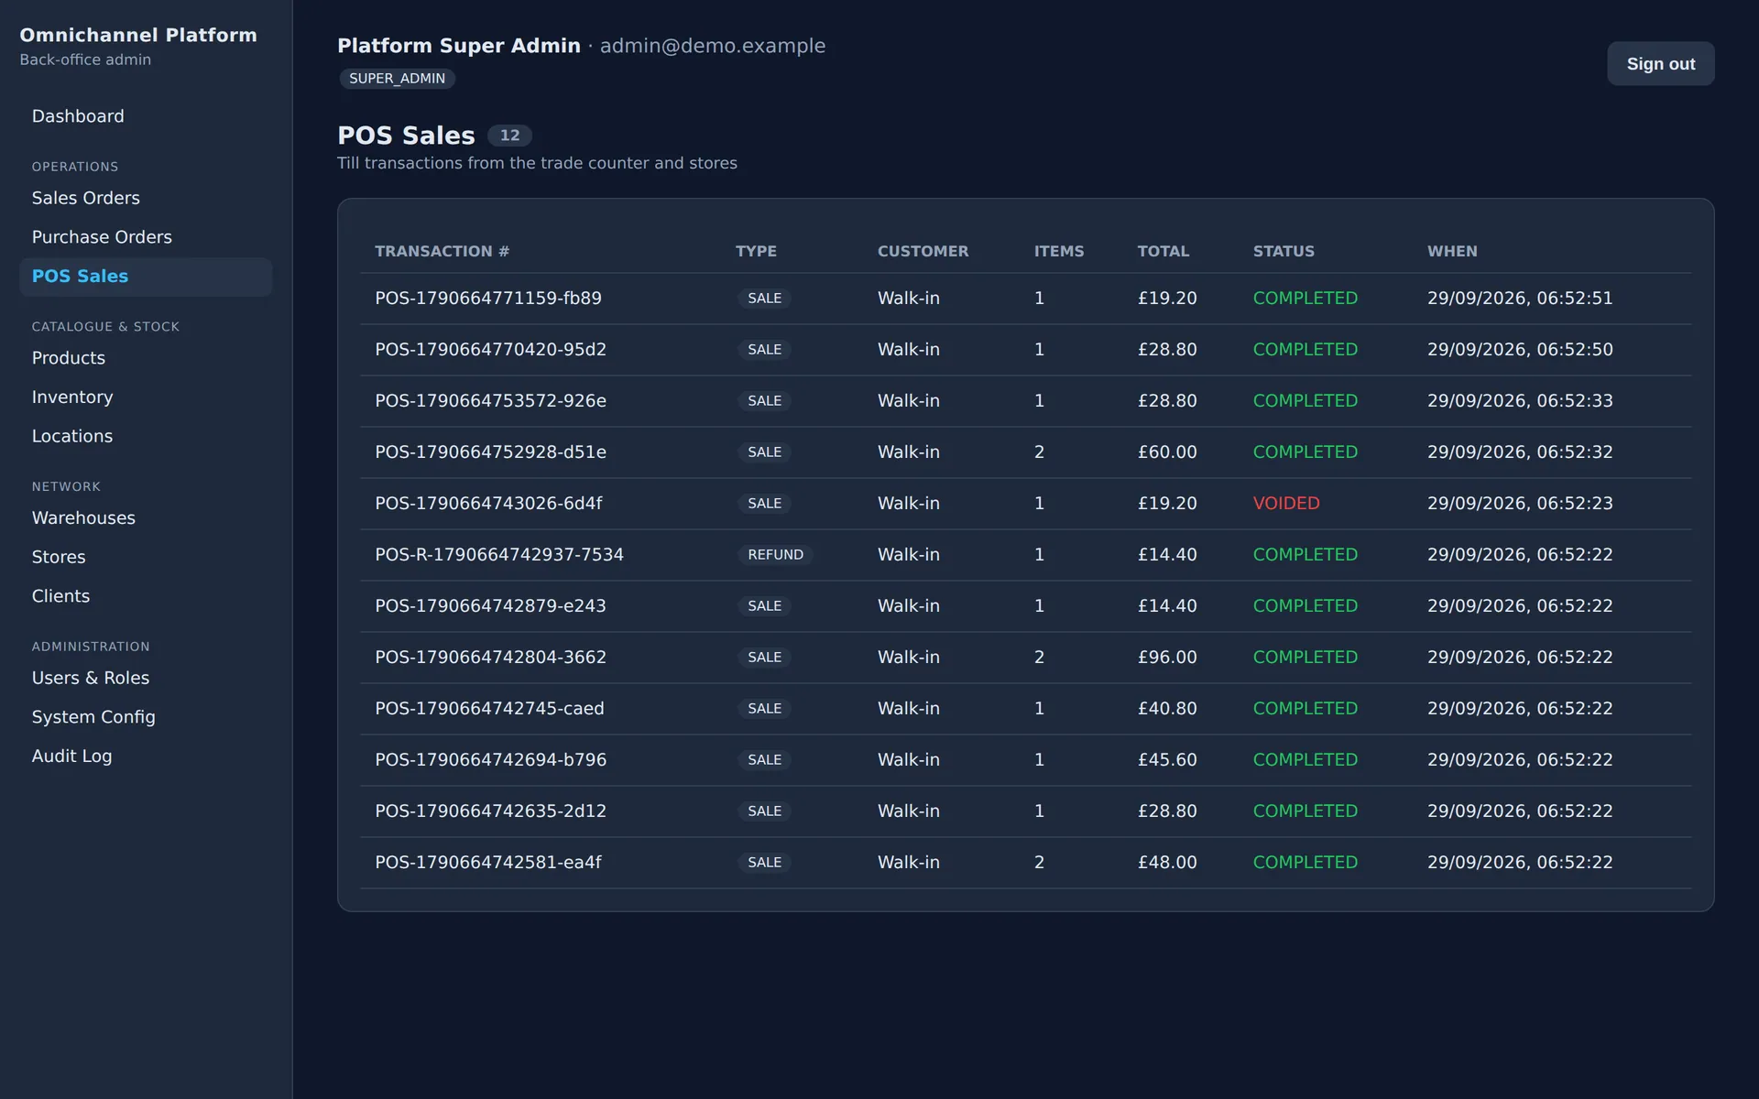Open System Config settings
This screenshot has width=1759, height=1099.
point(146,717)
